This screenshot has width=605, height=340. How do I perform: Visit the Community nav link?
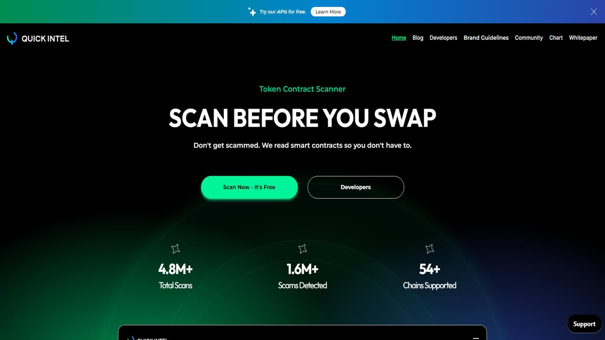pyautogui.click(x=529, y=38)
